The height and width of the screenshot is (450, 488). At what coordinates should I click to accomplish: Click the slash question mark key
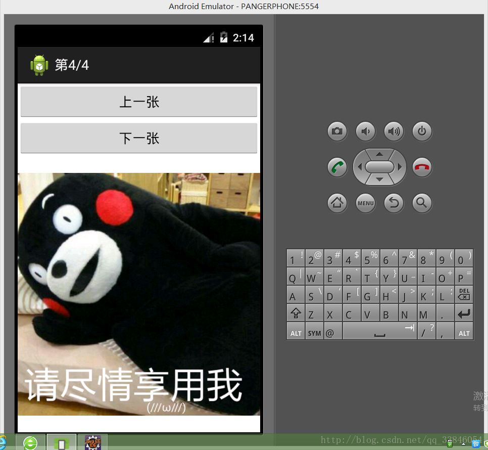coord(426,331)
